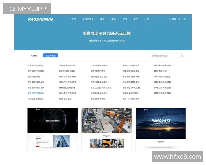Open category 印刷-包装-办公用品
This screenshot has width=206, height=165.
coord(130,93)
